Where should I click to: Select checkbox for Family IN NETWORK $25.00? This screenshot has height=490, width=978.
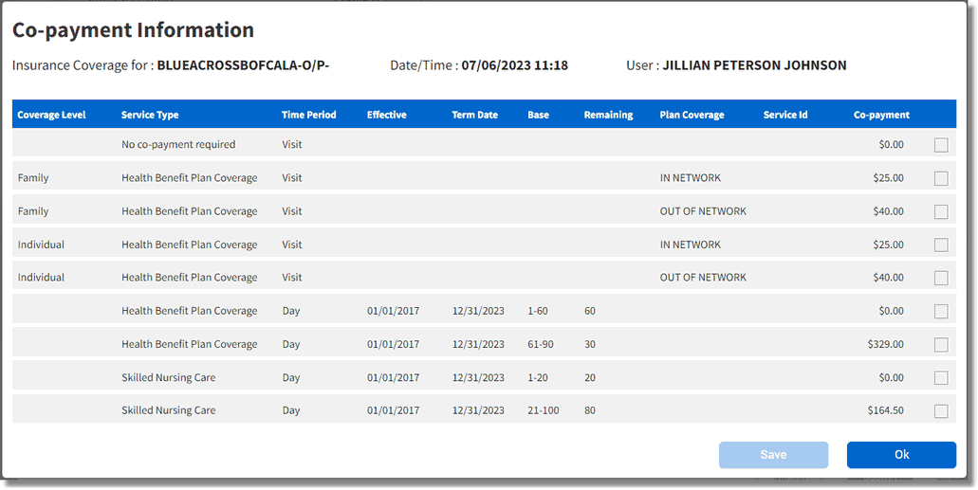pos(941,178)
